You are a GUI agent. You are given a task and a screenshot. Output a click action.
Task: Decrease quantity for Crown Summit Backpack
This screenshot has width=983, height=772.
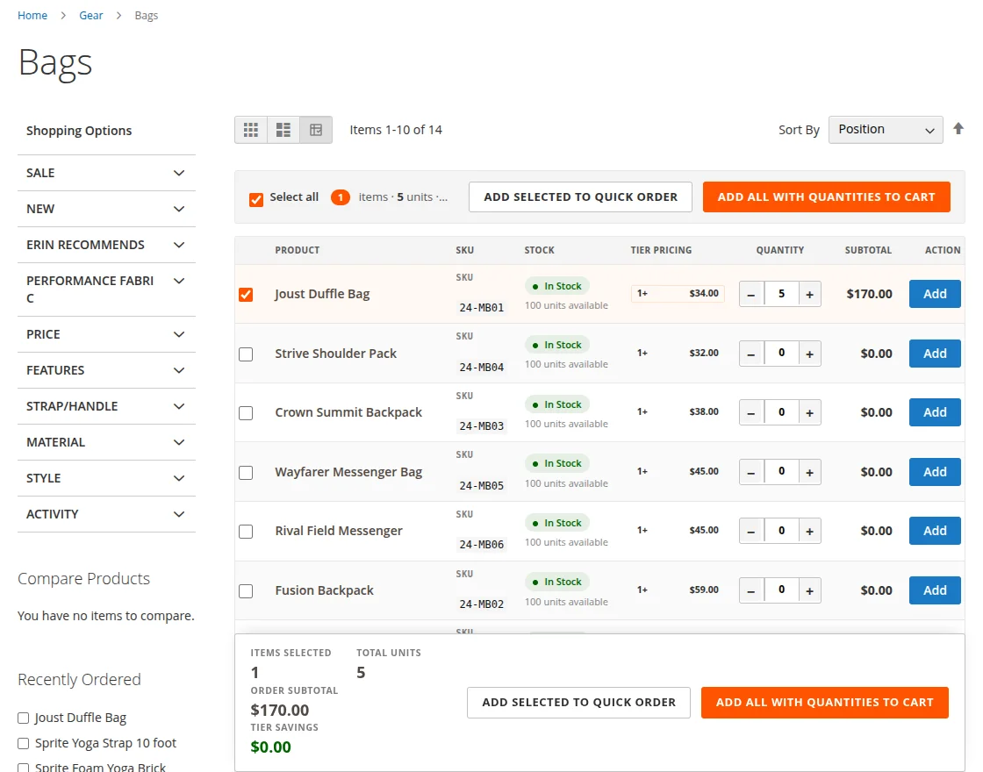(751, 412)
